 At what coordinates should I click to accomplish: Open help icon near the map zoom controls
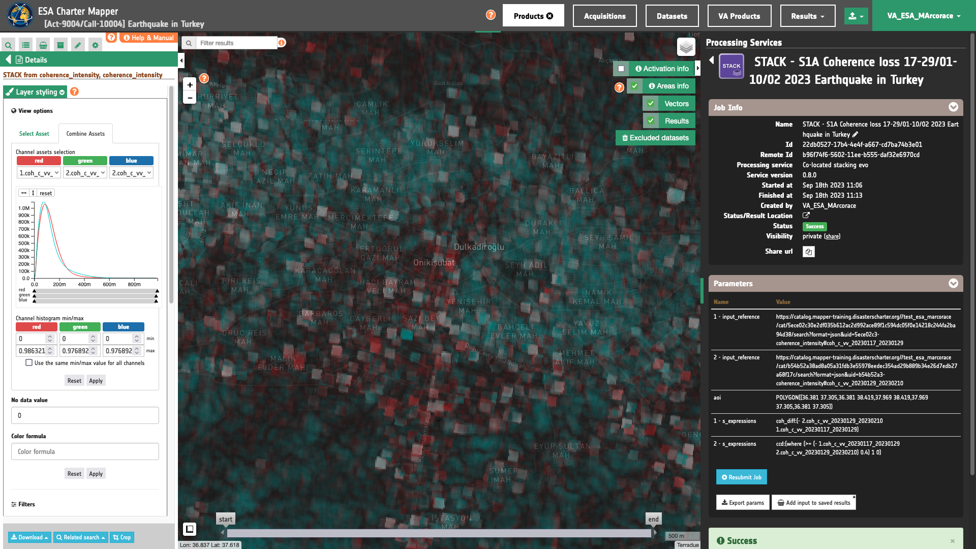pos(204,78)
